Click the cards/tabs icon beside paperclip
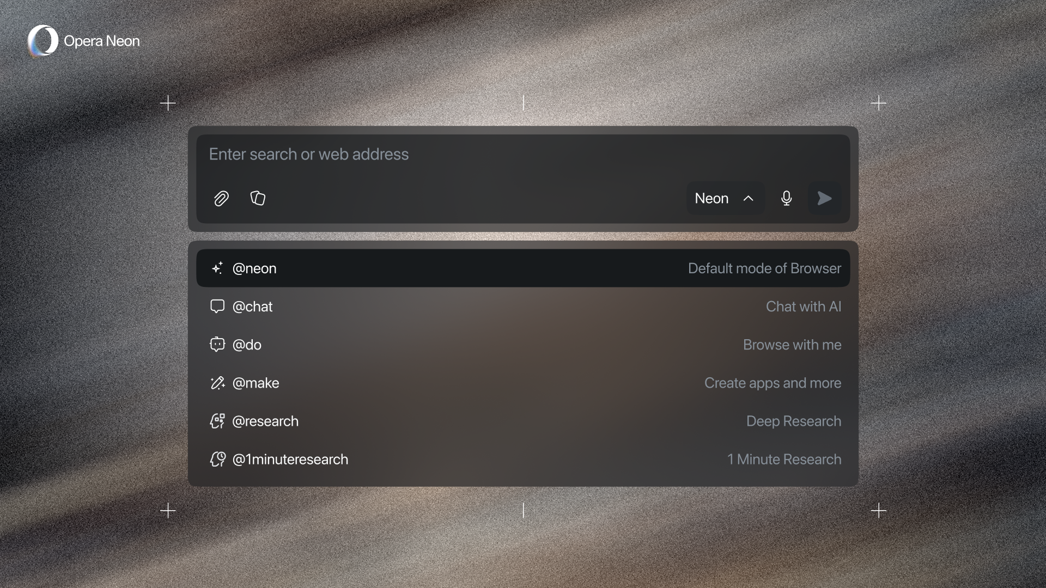Viewport: 1046px width, 588px height. pyautogui.click(x=258, y=198)
